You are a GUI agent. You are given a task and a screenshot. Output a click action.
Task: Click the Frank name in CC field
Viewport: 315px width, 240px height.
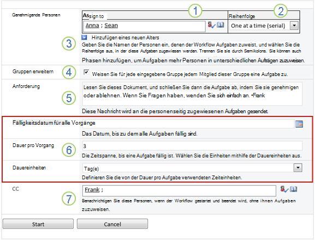point(92,190)
